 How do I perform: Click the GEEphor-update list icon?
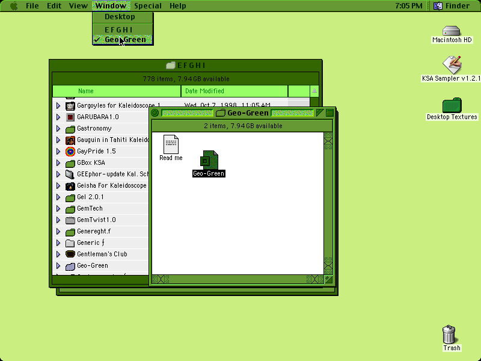(x=70, y=174)
